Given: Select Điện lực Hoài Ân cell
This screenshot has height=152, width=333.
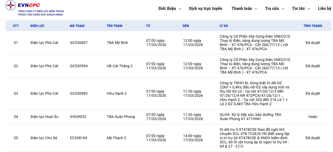Looking at the screenshot, I should pos(44,117).
